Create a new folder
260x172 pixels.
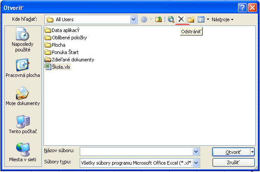pyautogui.click(x=191, y=19)
